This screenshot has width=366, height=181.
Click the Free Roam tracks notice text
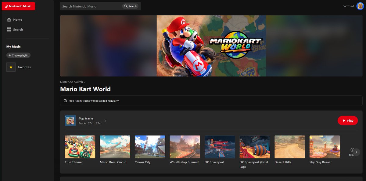(94, 101)
